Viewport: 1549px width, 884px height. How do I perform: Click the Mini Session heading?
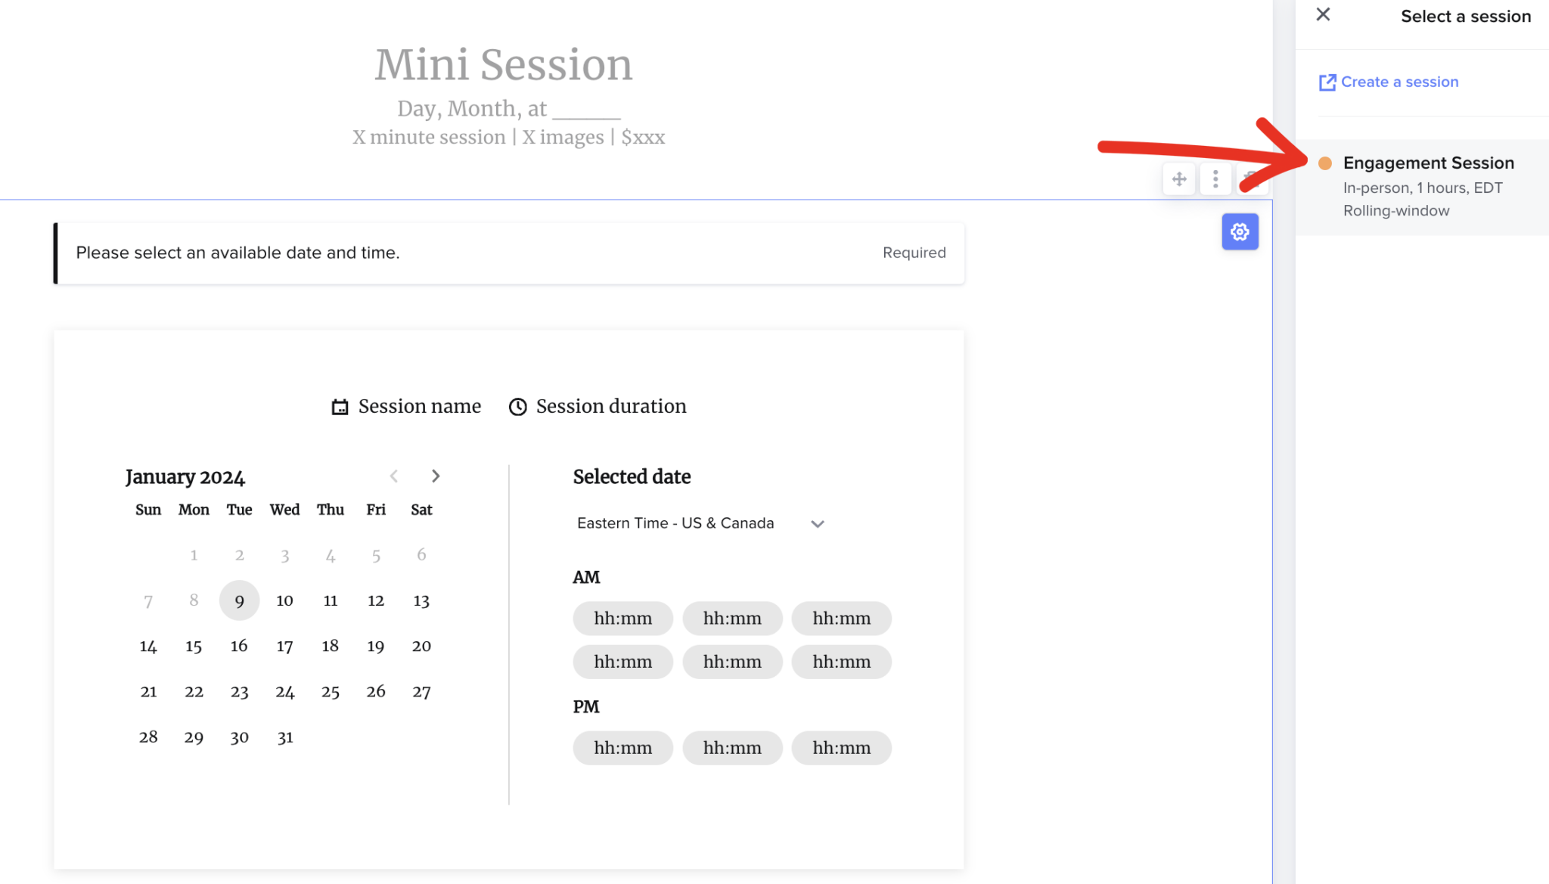click(504, 64)
